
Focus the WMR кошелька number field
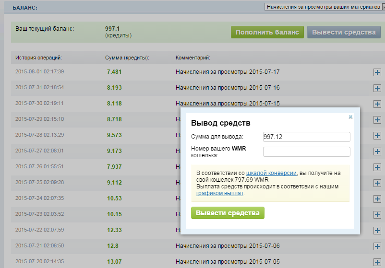click(306, 151)
